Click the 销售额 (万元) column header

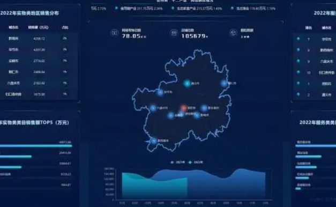click(x=39, y=27)
